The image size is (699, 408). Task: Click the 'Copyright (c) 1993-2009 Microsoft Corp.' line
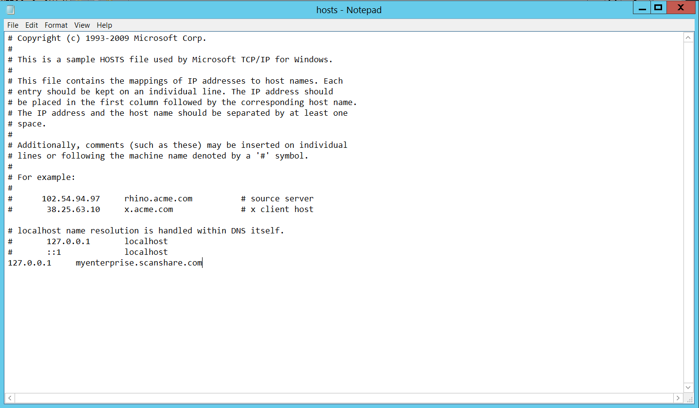pyautogui.click(x=107, y=38)
